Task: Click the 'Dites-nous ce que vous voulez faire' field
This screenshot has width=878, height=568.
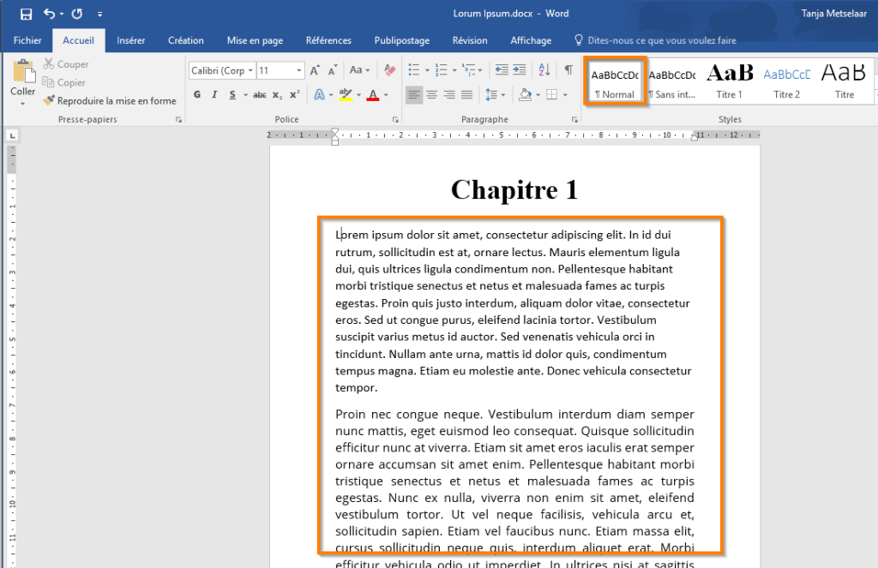Action: coord(660,40)
